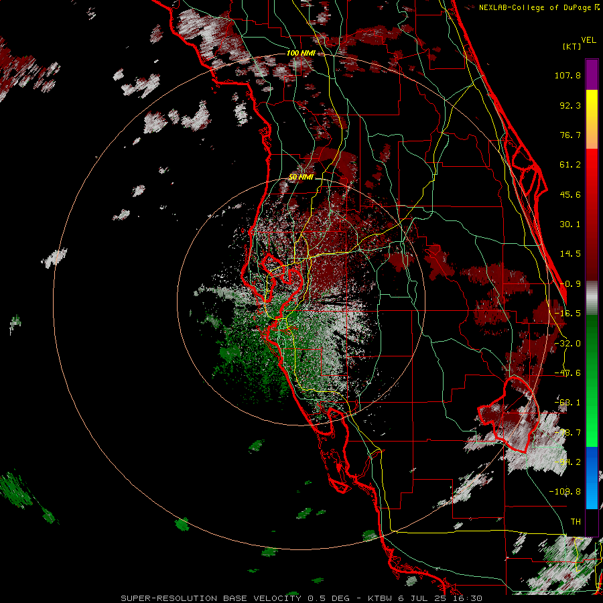Click the Super-Resolution Base Velocity caption
Screen dimensions: 603x603
click(x=301, y=598)
